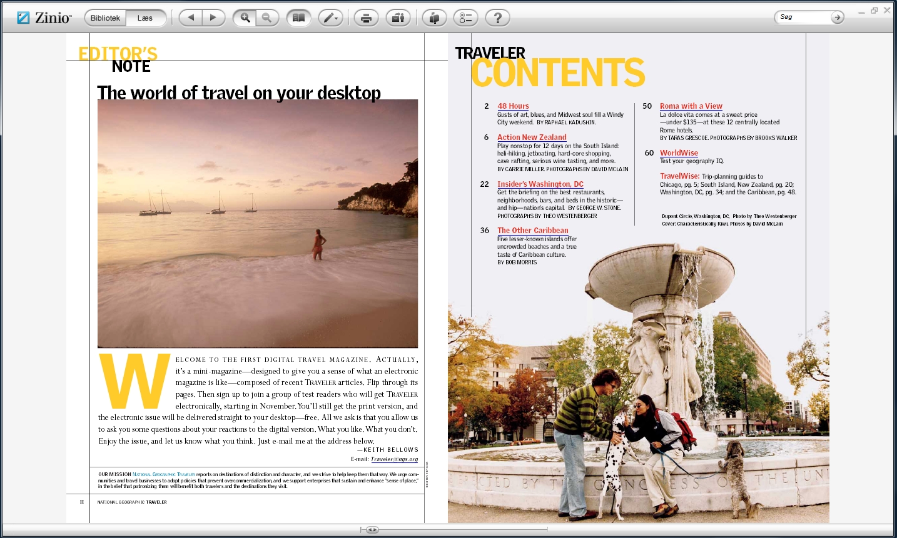897x538 pixels.
Task: Switch to the Bibliotek tab
Action: tap(105, 18)
